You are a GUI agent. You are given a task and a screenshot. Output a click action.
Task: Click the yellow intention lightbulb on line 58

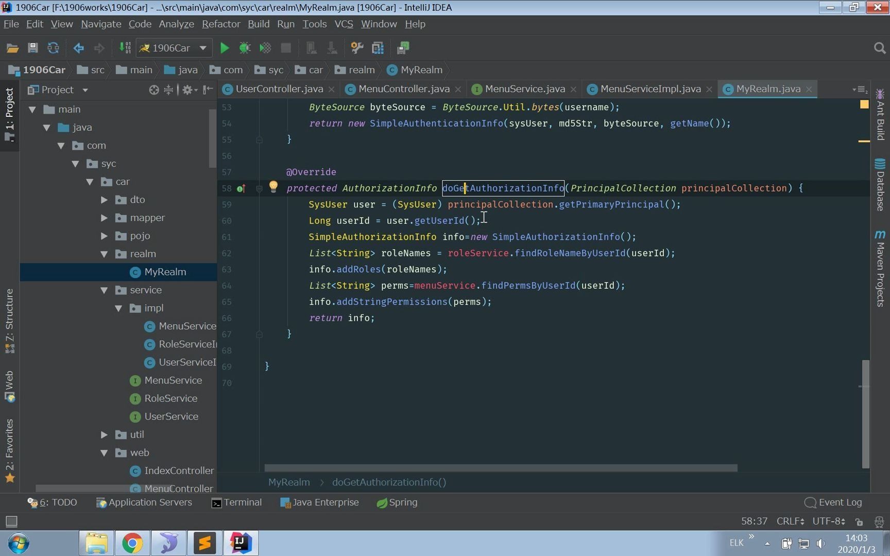[273, 186]
